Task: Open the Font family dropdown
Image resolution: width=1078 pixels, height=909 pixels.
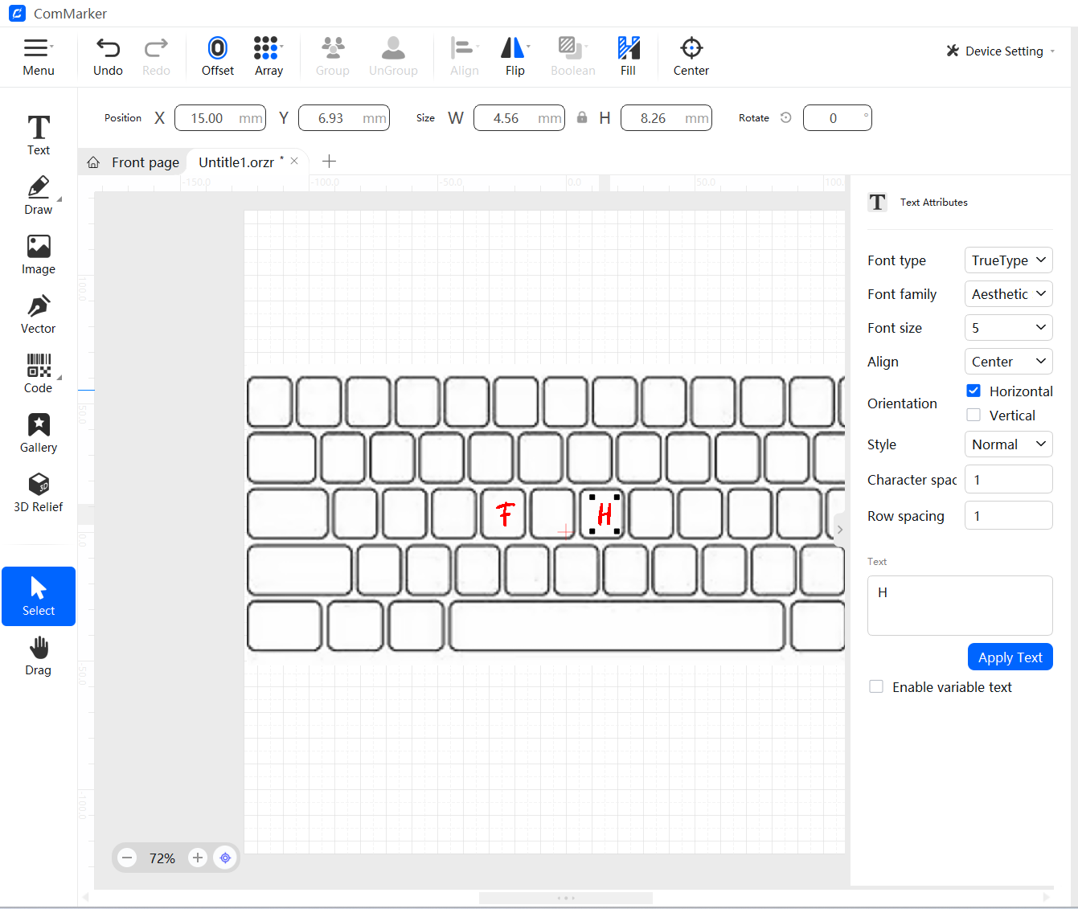Action: tap(1008, 293)
